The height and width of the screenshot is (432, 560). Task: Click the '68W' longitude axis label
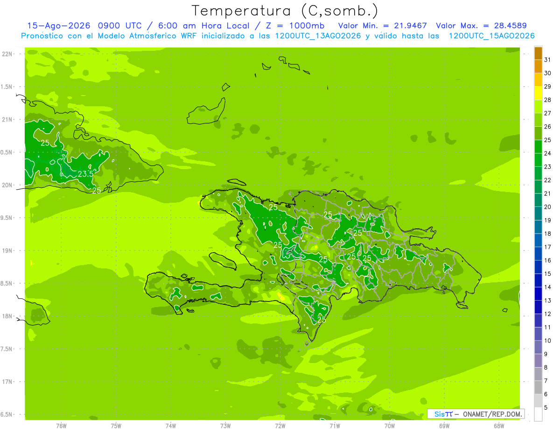pyautogui.click(x=499, y=425)
